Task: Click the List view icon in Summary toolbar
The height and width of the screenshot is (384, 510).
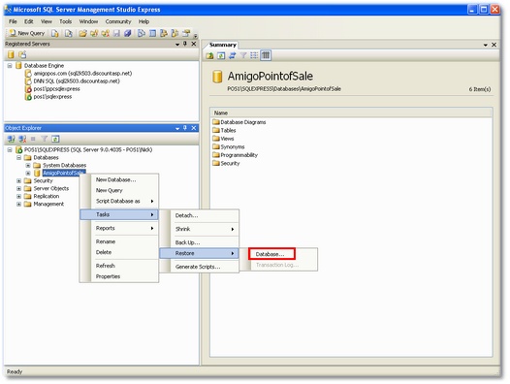Action: pos(254,55)
